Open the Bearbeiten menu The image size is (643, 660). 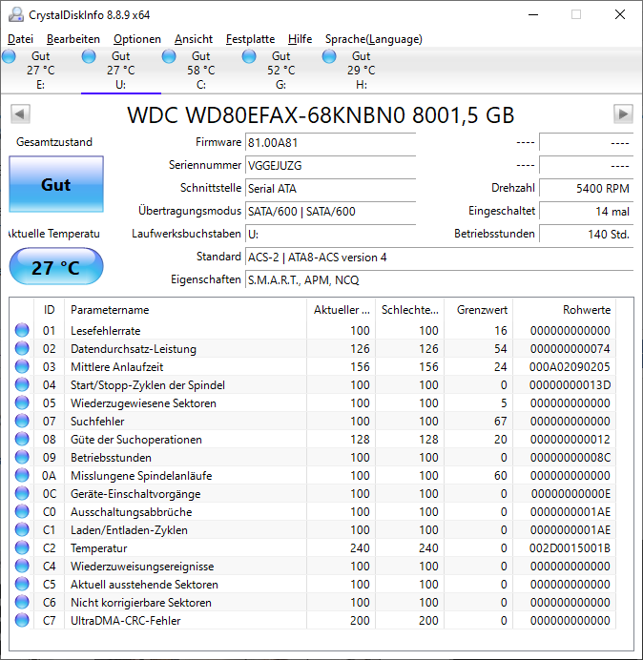(73, 39)
